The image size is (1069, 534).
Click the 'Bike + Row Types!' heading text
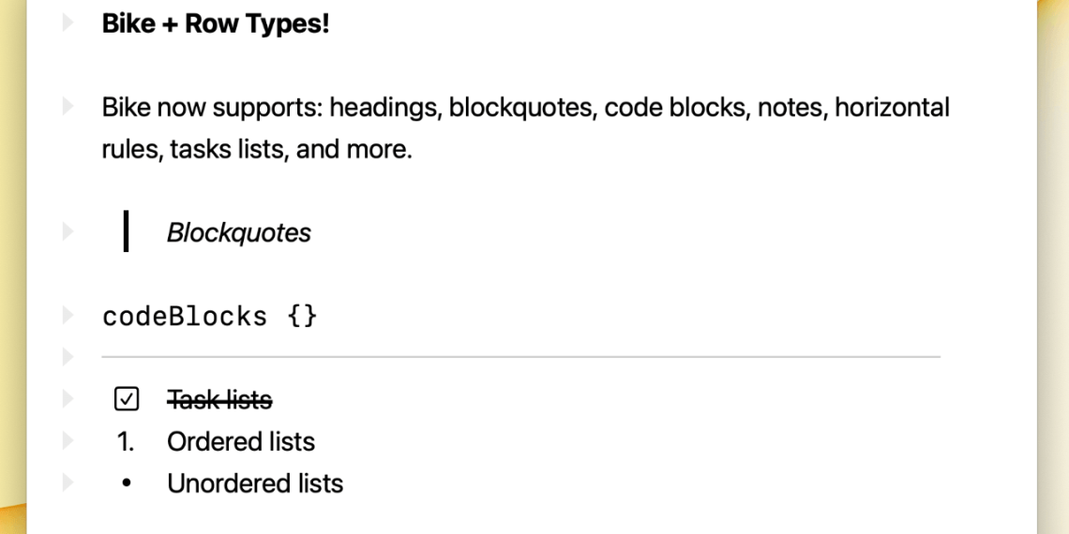pyautogui.click(x=216, y=23)
